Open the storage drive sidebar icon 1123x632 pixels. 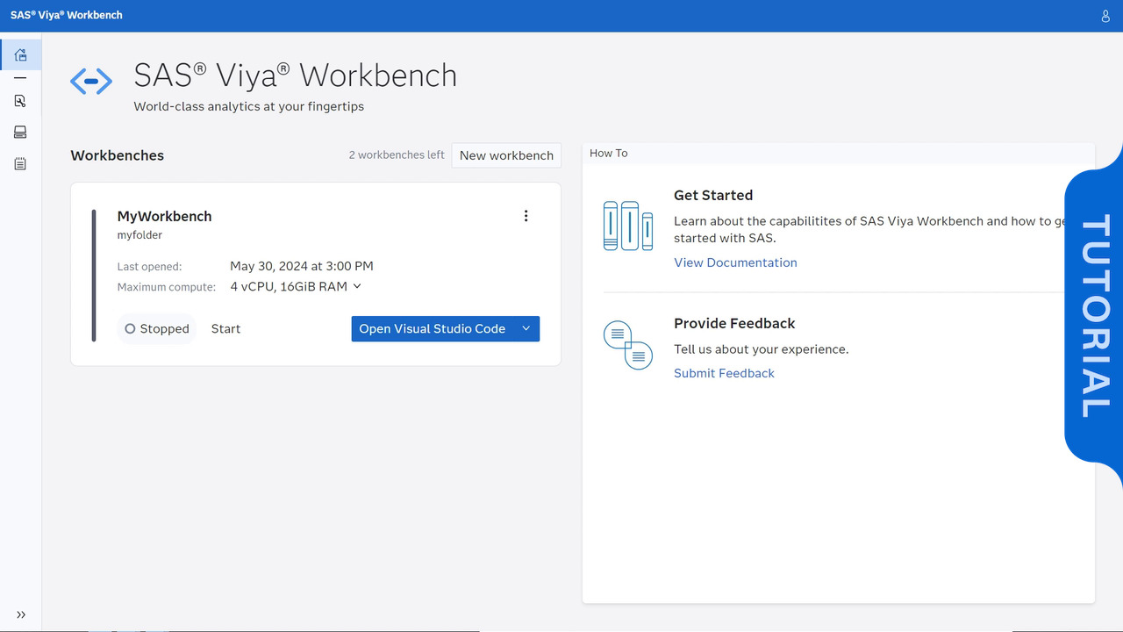pos(20,132)
